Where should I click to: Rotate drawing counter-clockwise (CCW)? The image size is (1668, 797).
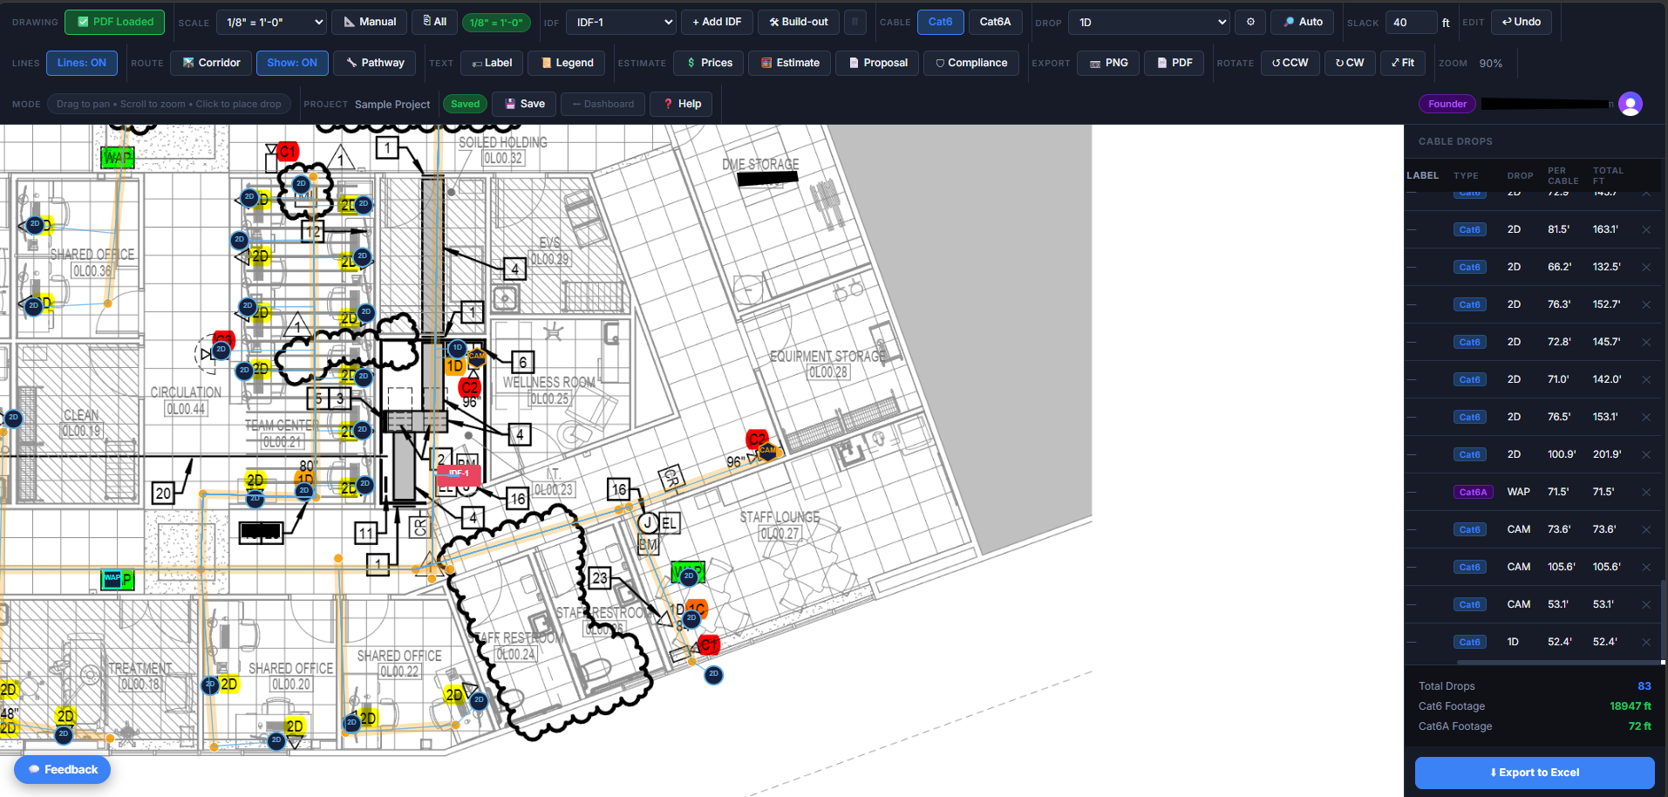[x=1290, y=63]
